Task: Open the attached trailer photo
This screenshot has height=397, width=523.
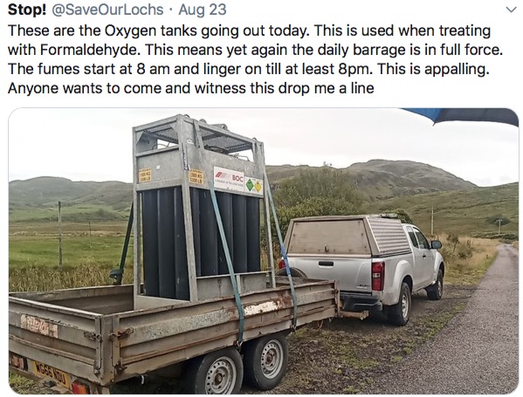Action: [x=263, y=251]
